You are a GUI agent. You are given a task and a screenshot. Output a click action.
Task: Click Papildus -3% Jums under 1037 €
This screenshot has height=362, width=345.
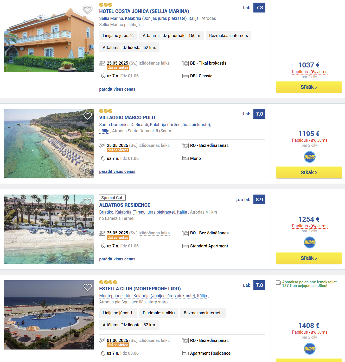(x=310, y=72)
